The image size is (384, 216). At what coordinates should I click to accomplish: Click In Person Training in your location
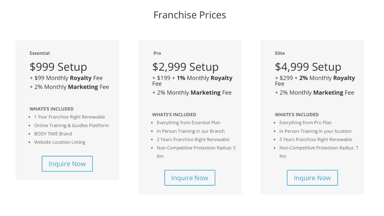(x=315, y=131)
